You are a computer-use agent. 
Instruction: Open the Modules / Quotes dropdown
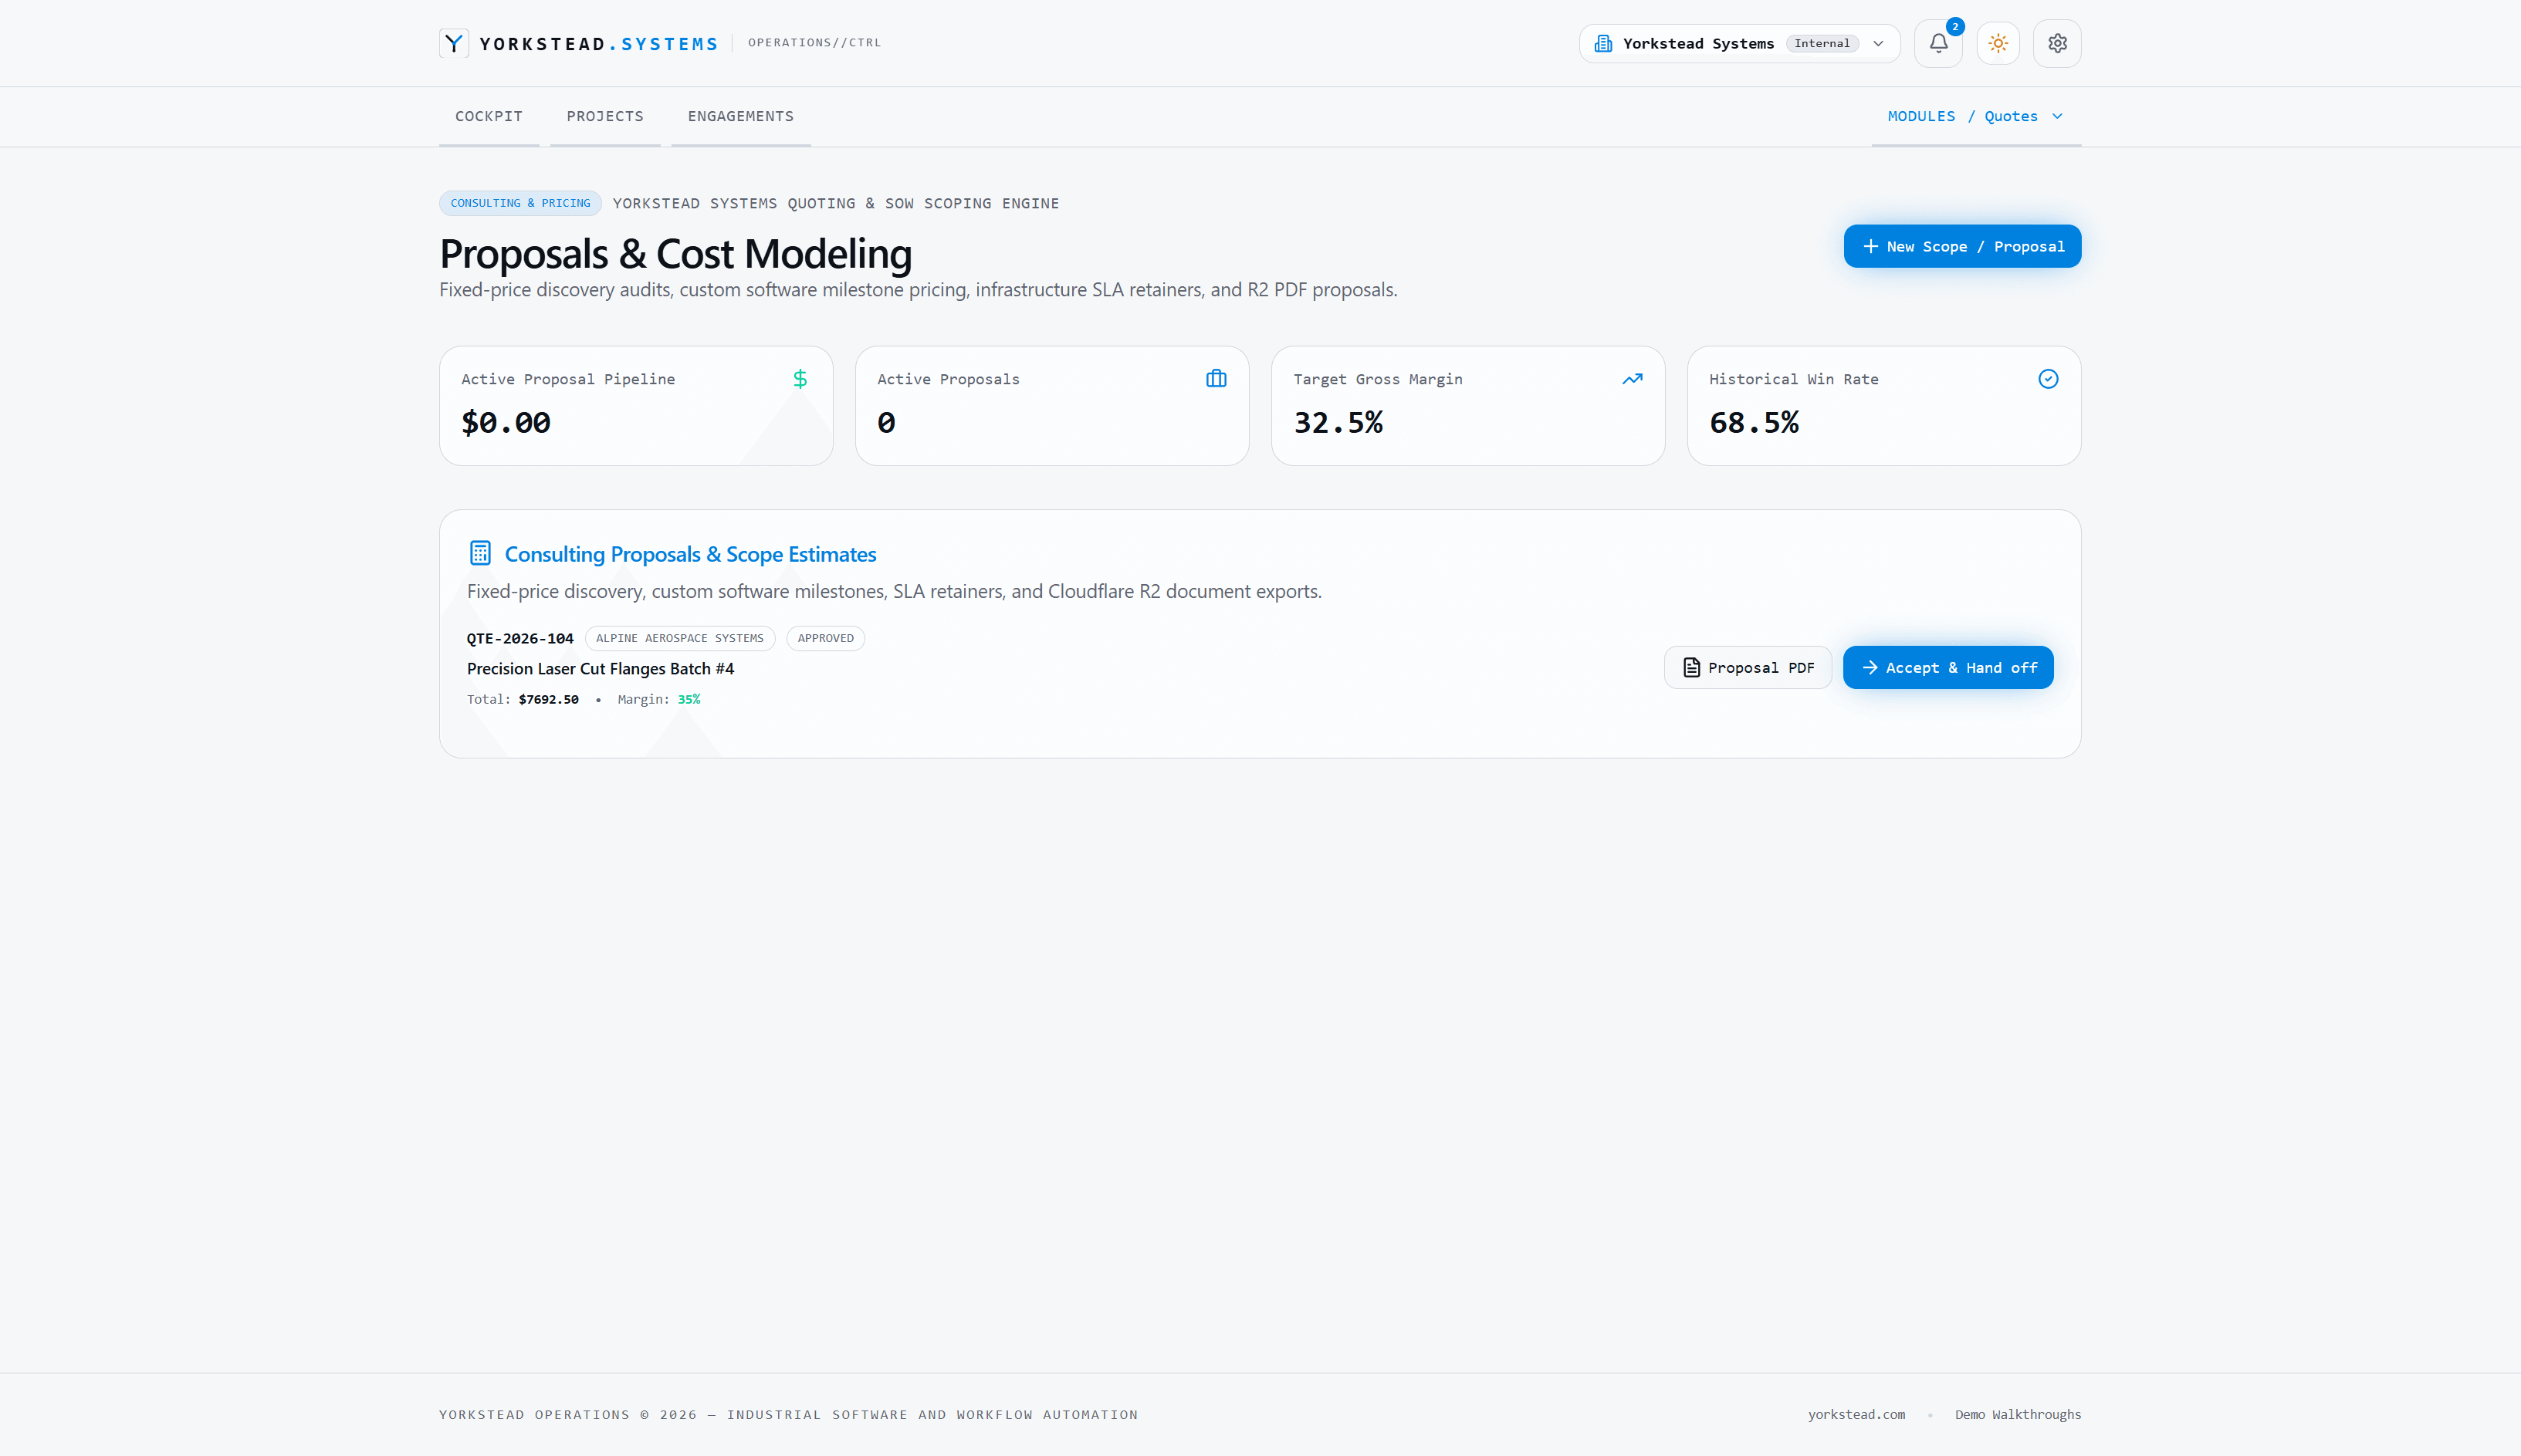point(1976,116)
